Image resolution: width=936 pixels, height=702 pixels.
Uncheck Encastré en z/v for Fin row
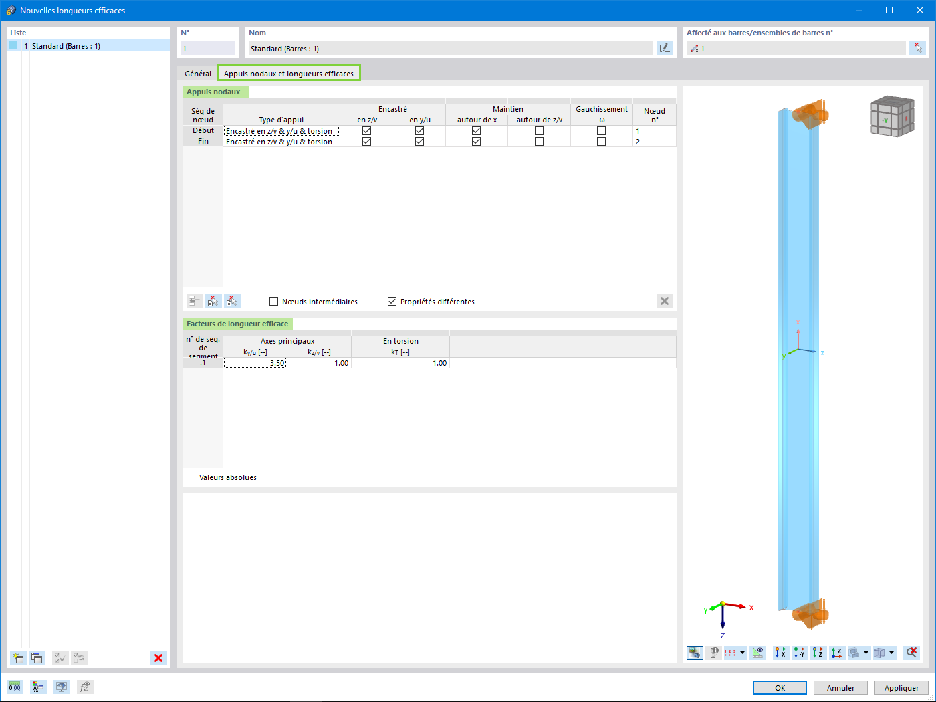(x=366, y=142)
